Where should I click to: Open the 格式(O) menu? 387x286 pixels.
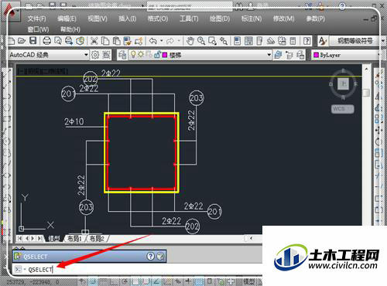click(x=158, y=19)
